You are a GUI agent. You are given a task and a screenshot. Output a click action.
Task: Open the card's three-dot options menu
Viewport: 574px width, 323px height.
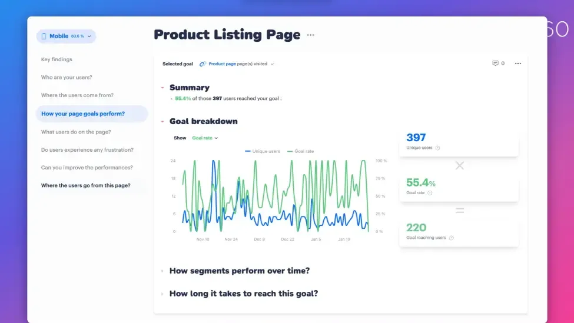tap(517, 64)
